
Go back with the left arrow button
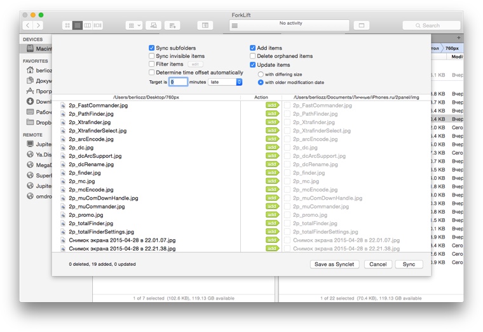tap(28, 25)
